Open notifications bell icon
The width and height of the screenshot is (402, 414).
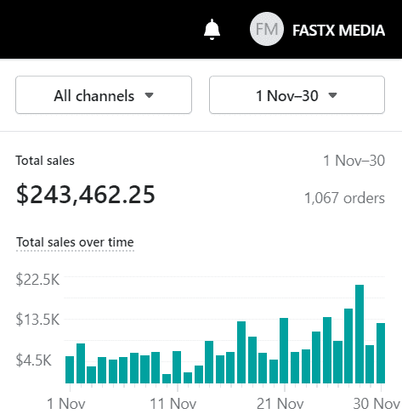click(x=212, y=30)
